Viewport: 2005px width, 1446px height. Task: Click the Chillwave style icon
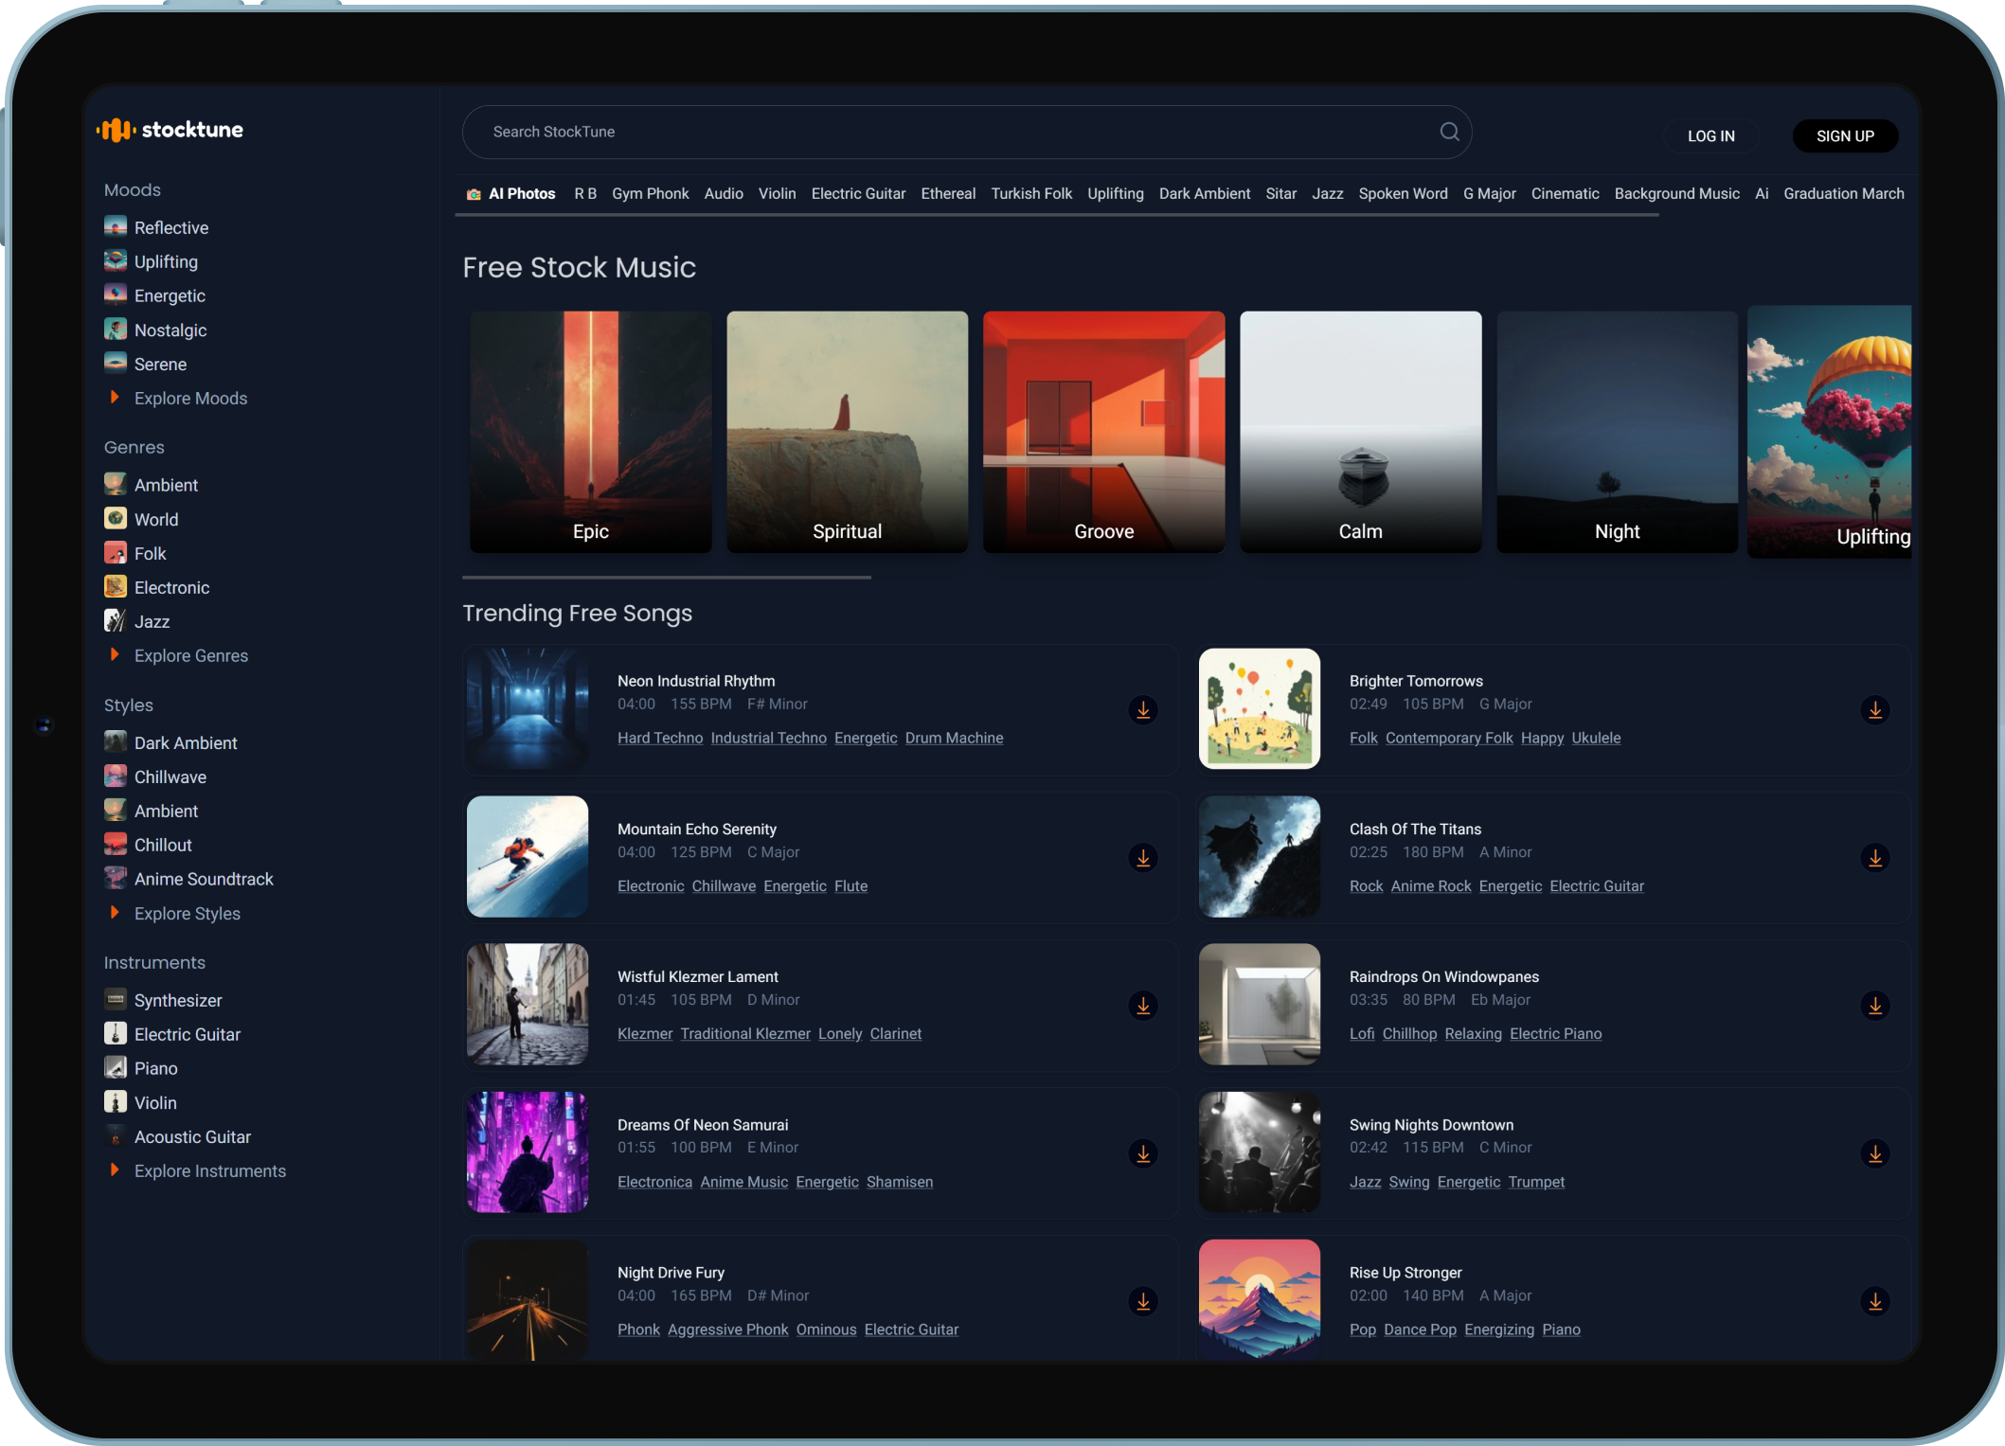[116, 776]
